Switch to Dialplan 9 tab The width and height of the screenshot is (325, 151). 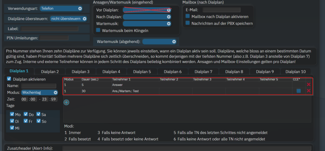click(265, 72)
